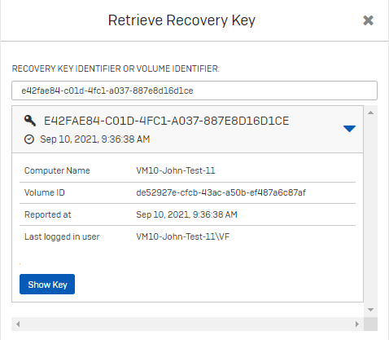Focus the recovery key identifier input field

(194, 91)
